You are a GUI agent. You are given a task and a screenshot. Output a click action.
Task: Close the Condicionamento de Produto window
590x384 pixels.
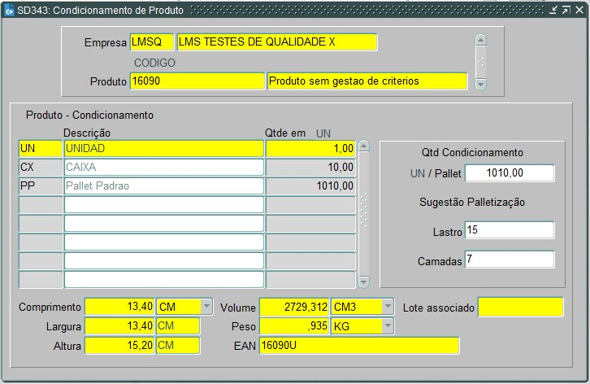(x=579, y=11)
